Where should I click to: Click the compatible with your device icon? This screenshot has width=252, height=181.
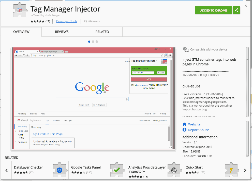(186, 49)
